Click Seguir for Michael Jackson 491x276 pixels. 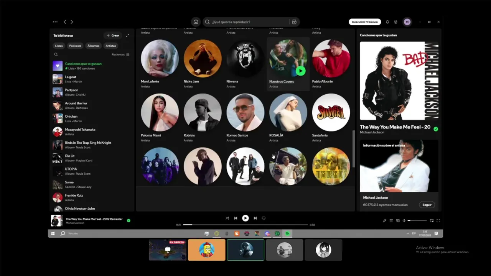coord(427,205)
